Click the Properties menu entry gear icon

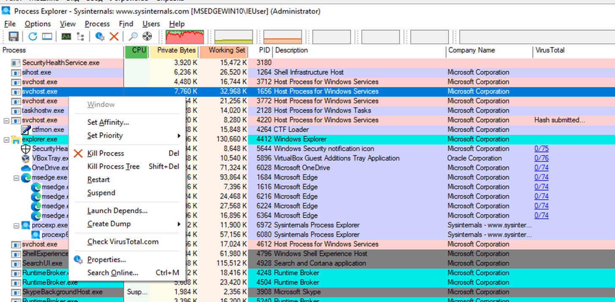78,260
